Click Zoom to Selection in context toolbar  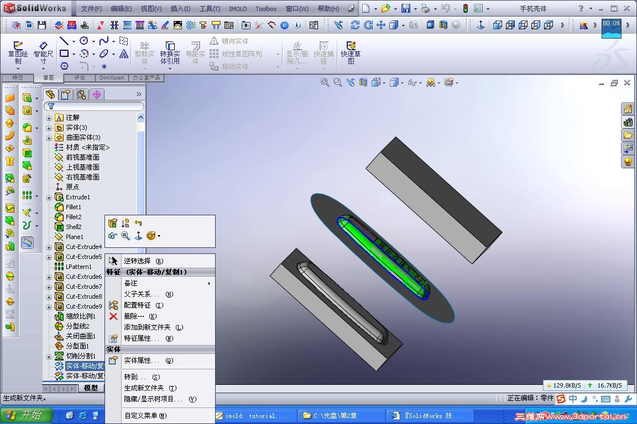tap(126, 236)
